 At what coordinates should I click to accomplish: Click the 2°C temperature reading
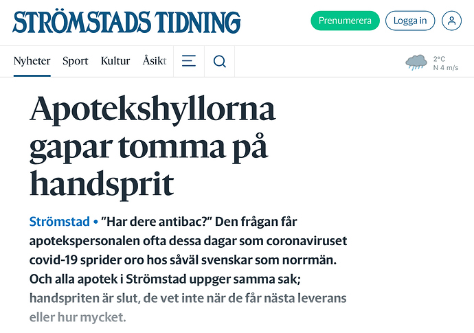[x=439, y=59]
